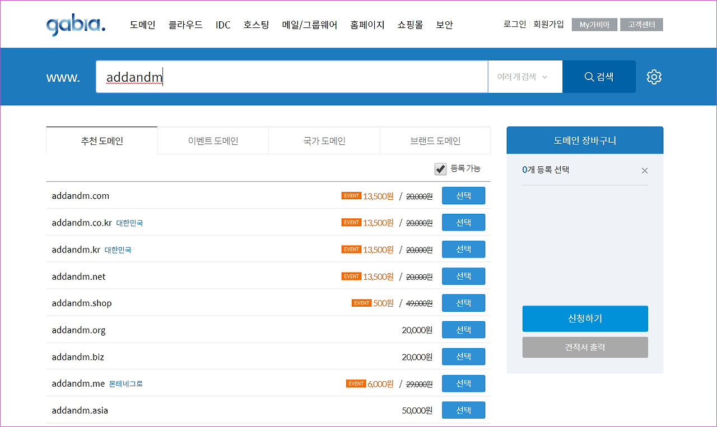717x427 pixels.
Task: Focus the domain search input field
Action: point(292,77)
